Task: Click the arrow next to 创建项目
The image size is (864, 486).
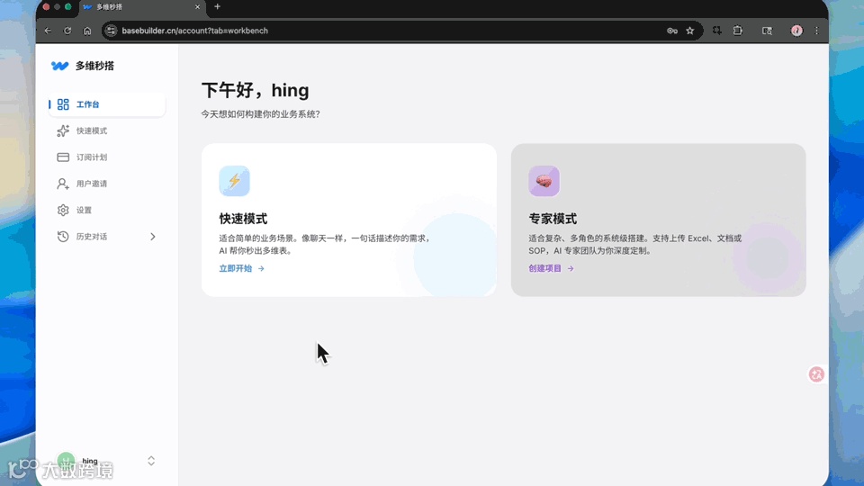Action: click(x=571, y=268)
